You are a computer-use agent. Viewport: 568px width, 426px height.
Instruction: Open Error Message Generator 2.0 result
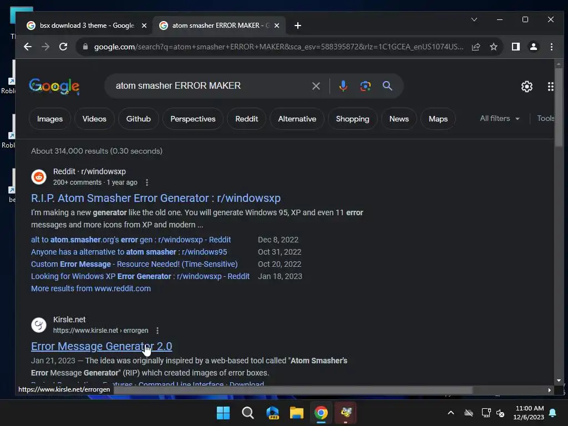[102, 346]
